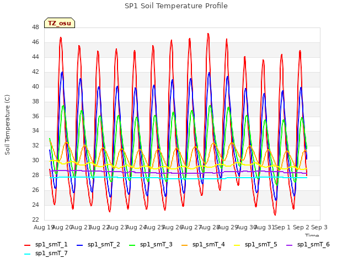Click the Sep 3 x-axis tick label

click(319, 227)
